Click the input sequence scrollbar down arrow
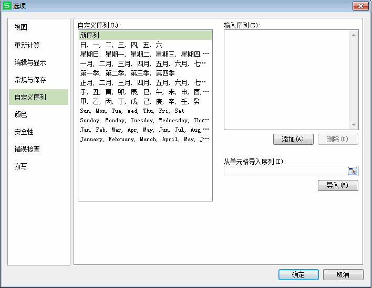The height and width of the screenshot is (288, 372). [354, 124]
